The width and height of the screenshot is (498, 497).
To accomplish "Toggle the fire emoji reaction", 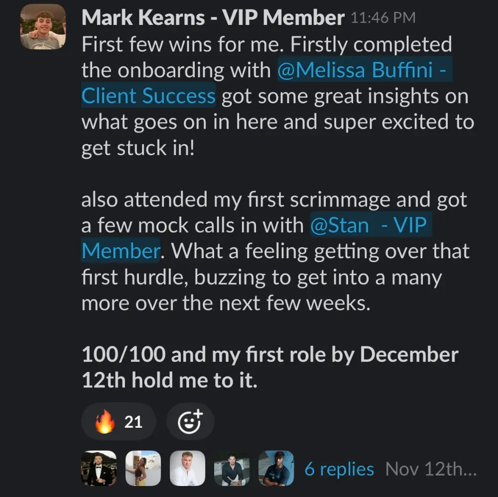I will tap(119, 422).
